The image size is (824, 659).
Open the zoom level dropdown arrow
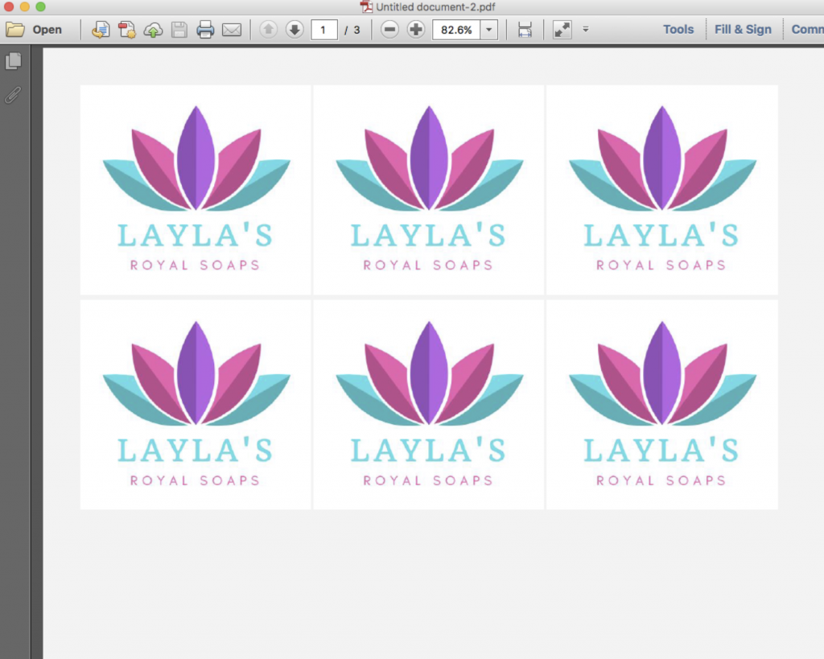[x=488, y=30]
